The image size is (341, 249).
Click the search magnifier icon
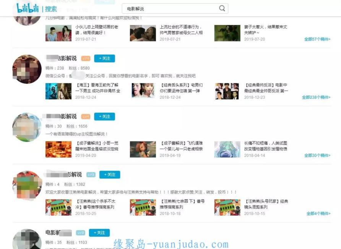[x=222, y=8]
